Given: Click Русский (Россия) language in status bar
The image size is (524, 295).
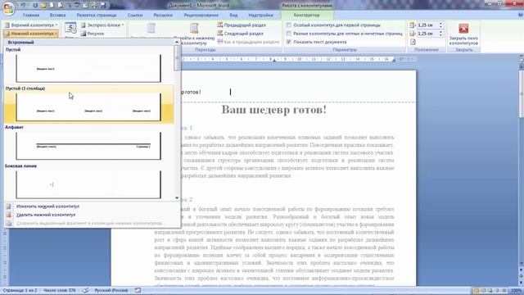Looking at the screenshot, I should [111, 290].
